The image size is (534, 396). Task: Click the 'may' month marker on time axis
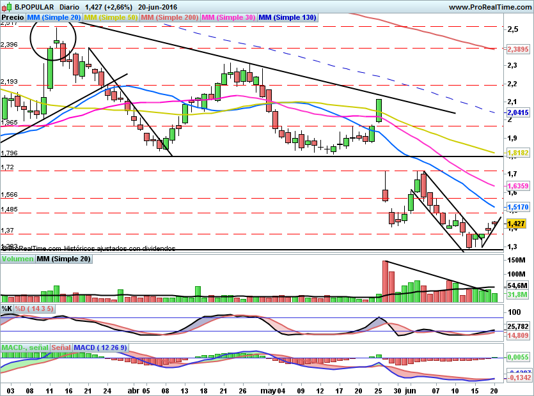268,390
